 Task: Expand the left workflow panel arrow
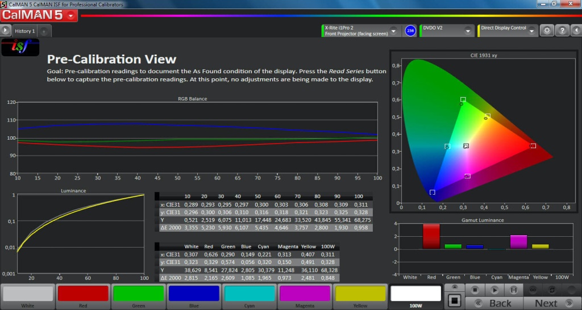(x=5, y=31)
